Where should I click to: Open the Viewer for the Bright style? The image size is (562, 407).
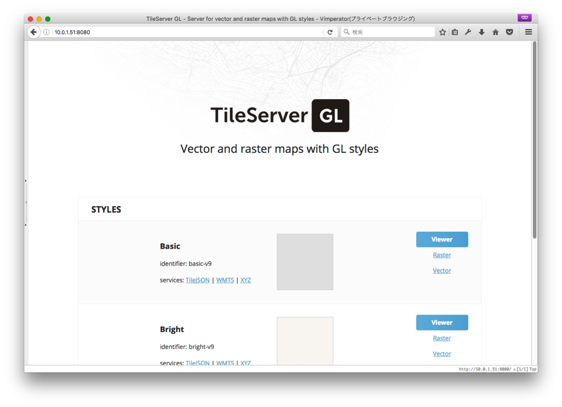click(442, 323)
